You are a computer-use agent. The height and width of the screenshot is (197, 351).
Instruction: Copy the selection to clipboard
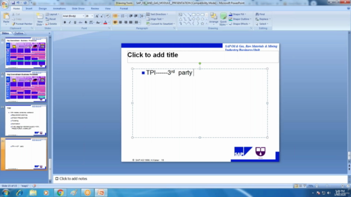click(x=17, y=19)
